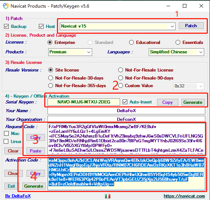Copy the Activation Code

36,174
